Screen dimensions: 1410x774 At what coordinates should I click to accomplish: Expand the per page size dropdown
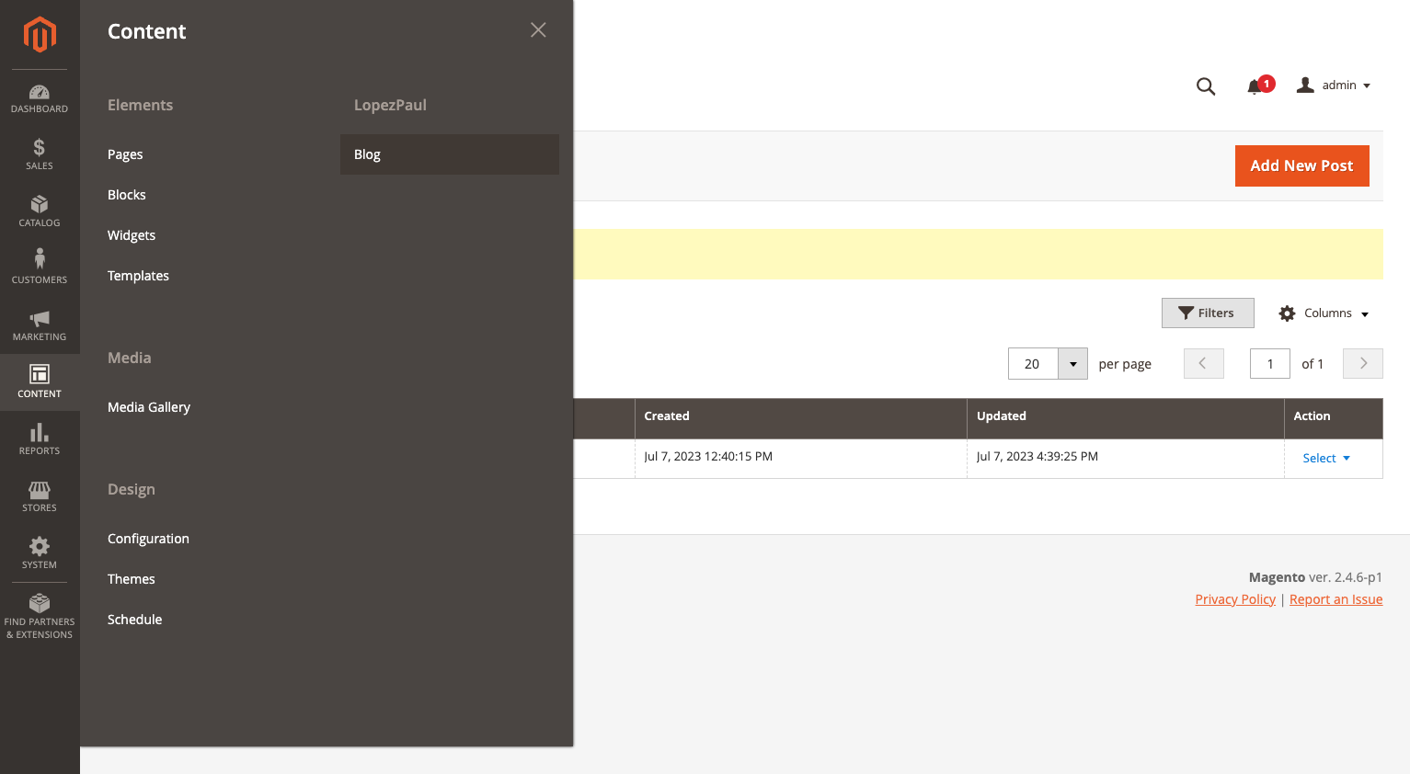coord(1072,364)
